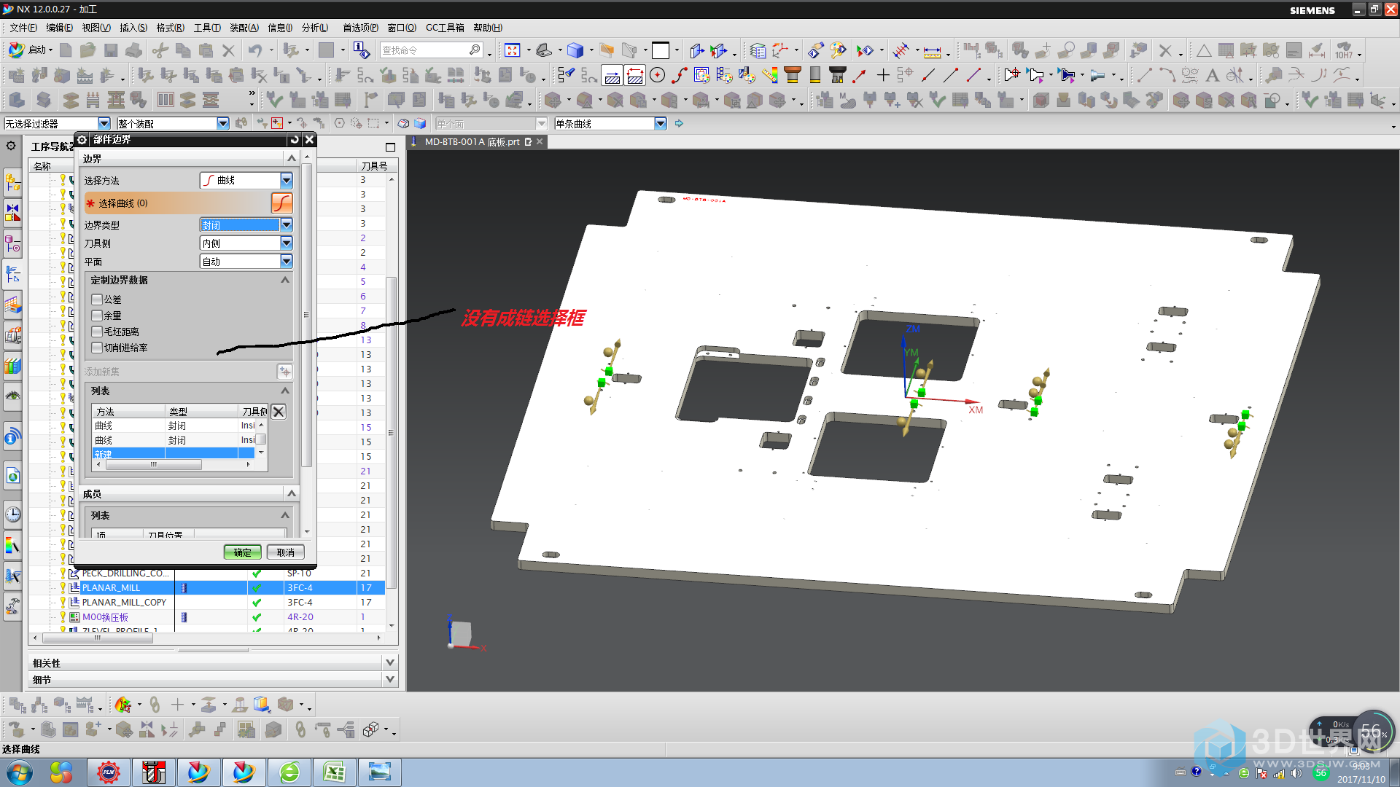Open the GC工具箱 menu
The image size is (1400, 787).
point(445,28)
